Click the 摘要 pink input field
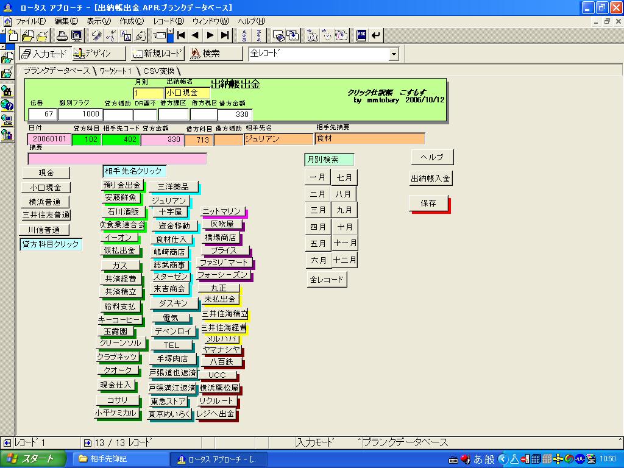624x468 pixels. point(117,159)
